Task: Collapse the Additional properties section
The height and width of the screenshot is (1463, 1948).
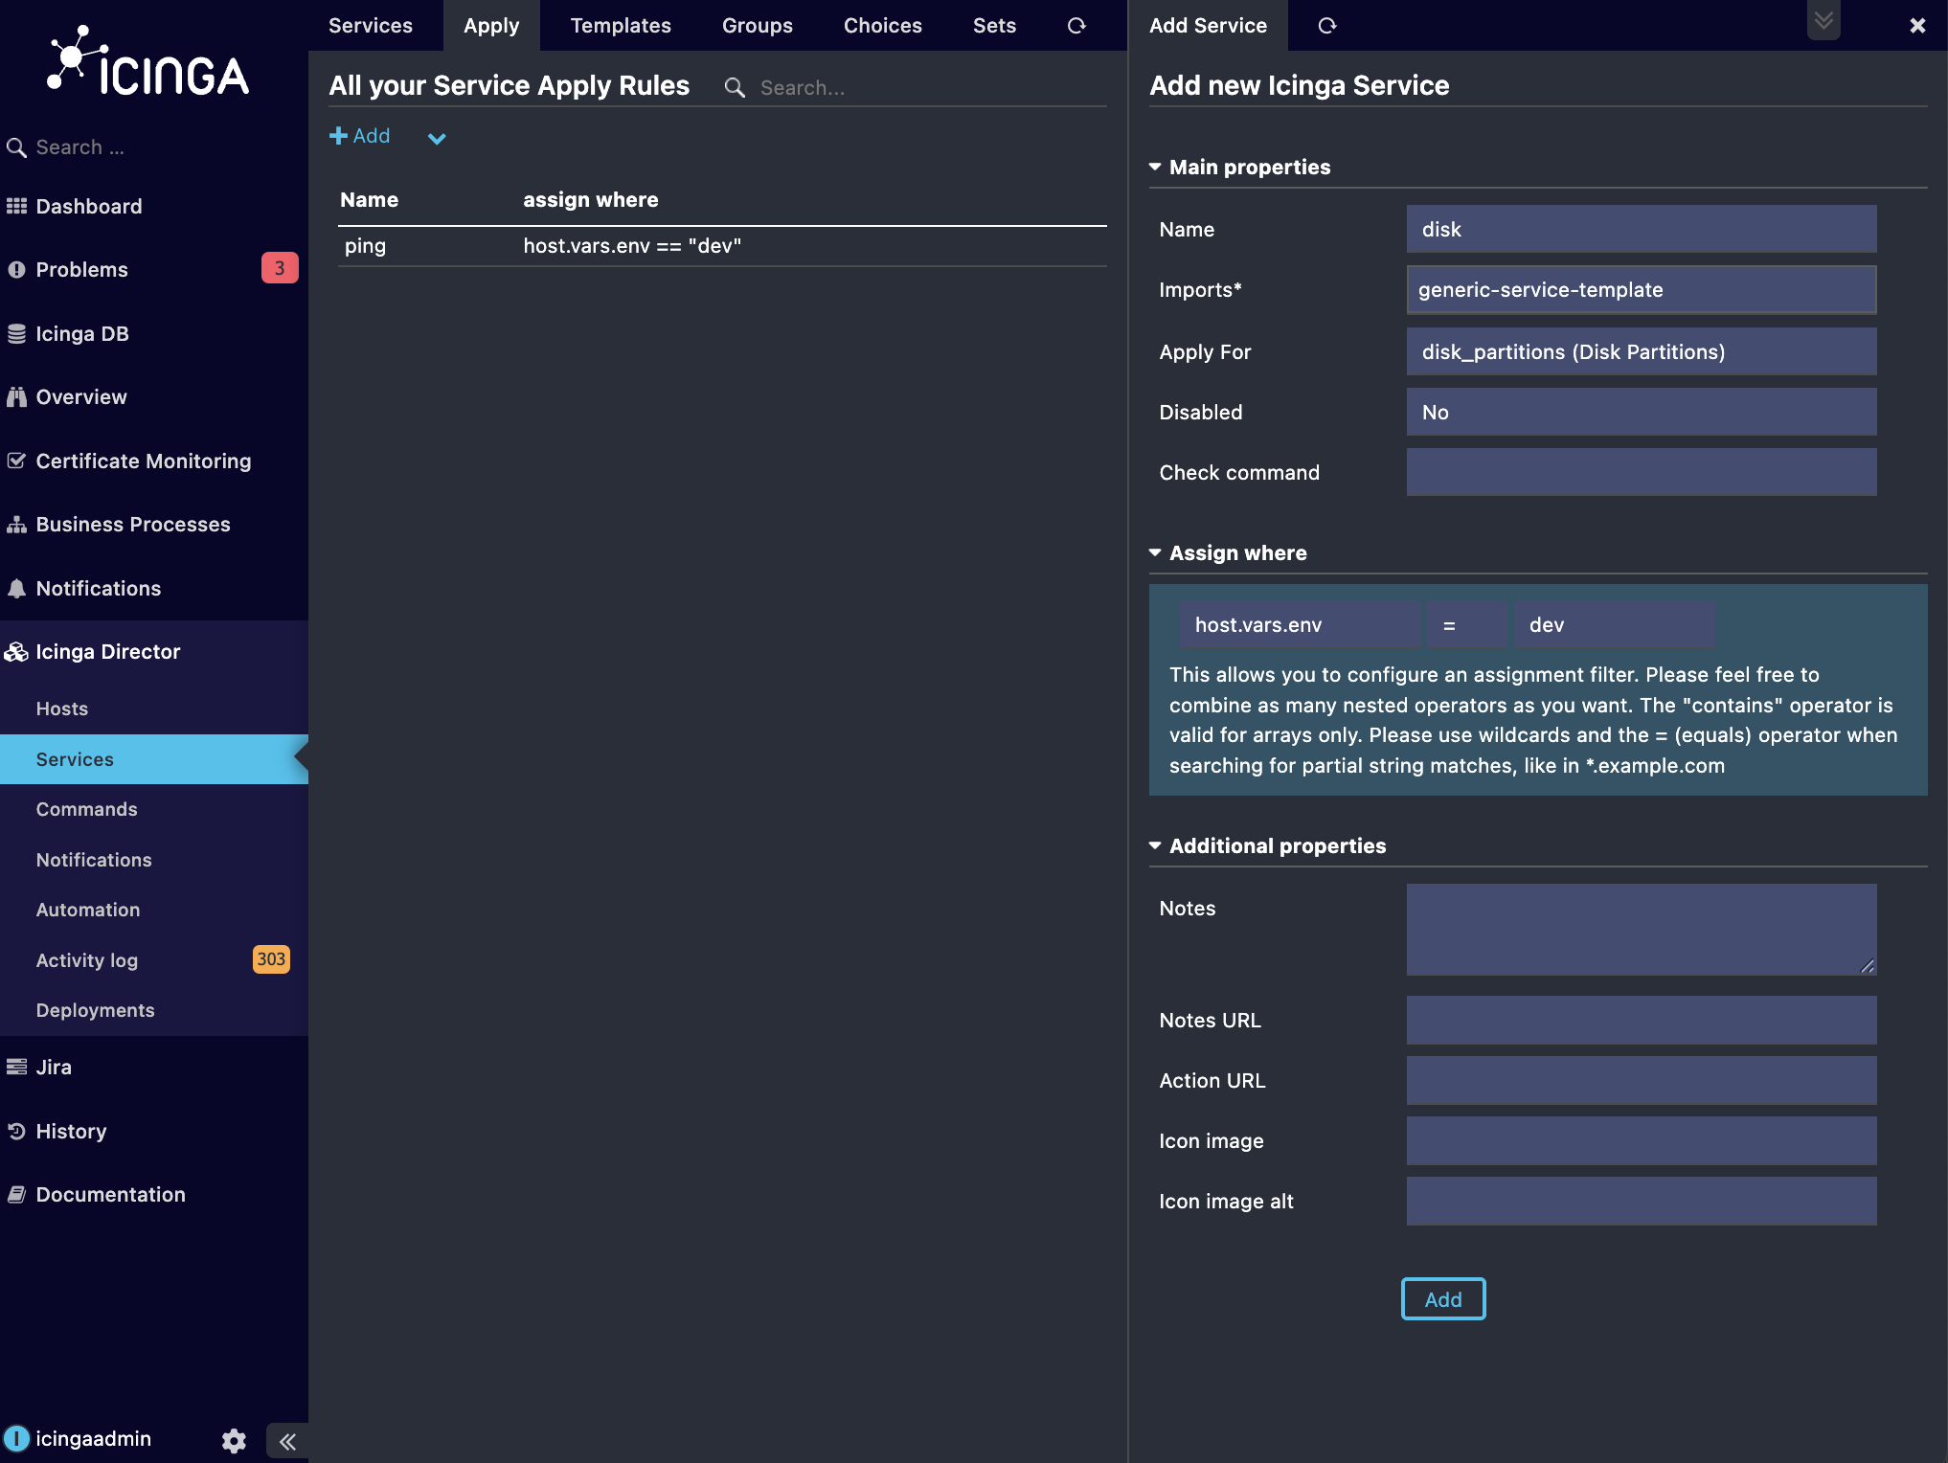Action: (1267, 845)
